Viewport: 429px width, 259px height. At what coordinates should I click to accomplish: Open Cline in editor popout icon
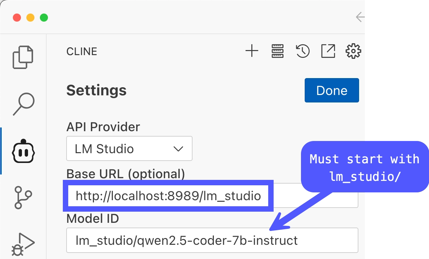[x=328, y=51]
